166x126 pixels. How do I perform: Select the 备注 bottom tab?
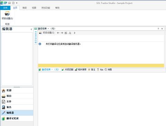click(92, 69)
